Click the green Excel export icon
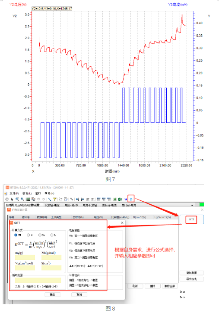This screenshot has height=314, width=219. click(x=120, y=199)
